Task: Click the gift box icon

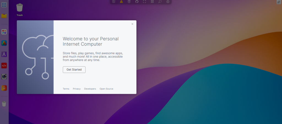Action: coord(129,2)
